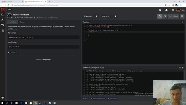The image size is (186, 105).
Task: Open the kata author's profile link
Action: pyautogui.click(x=39, y=18)
